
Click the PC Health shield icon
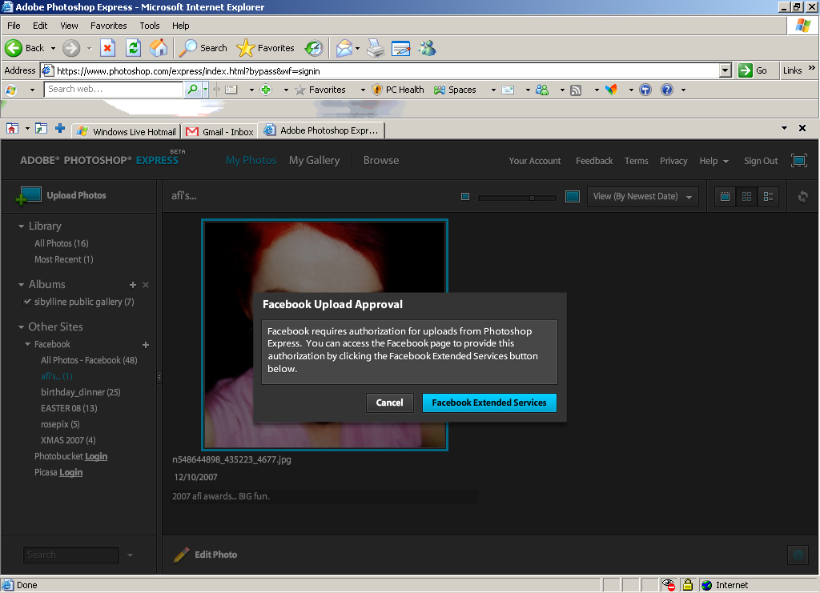tap(377, 90)
